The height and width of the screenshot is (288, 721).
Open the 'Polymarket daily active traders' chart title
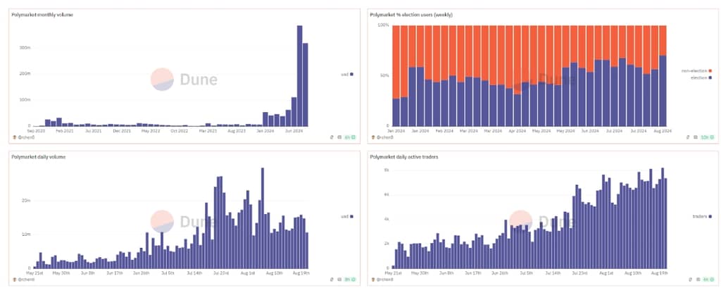point(404,157)
